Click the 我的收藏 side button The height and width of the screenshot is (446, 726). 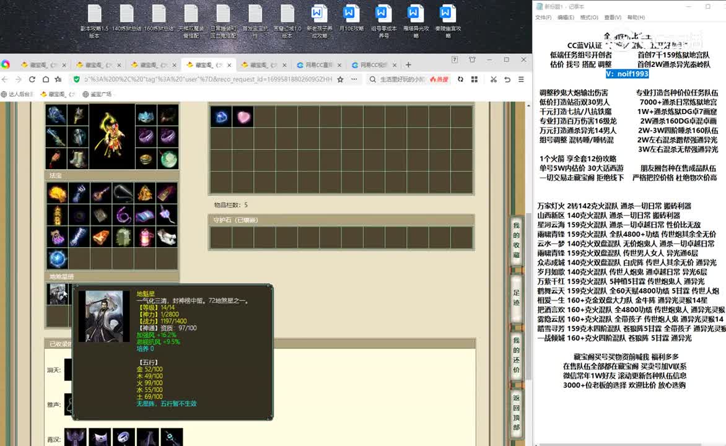click(x=516, y=240)
